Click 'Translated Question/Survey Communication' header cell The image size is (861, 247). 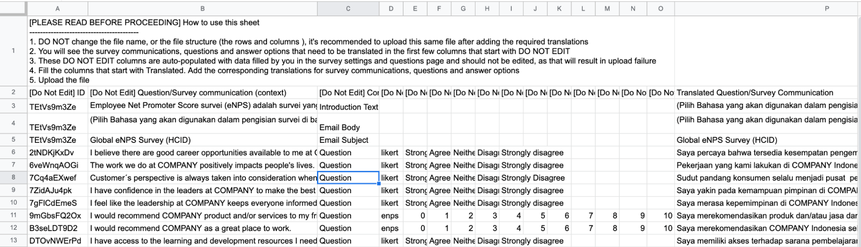pyautogui.click(x=767, y=93)
